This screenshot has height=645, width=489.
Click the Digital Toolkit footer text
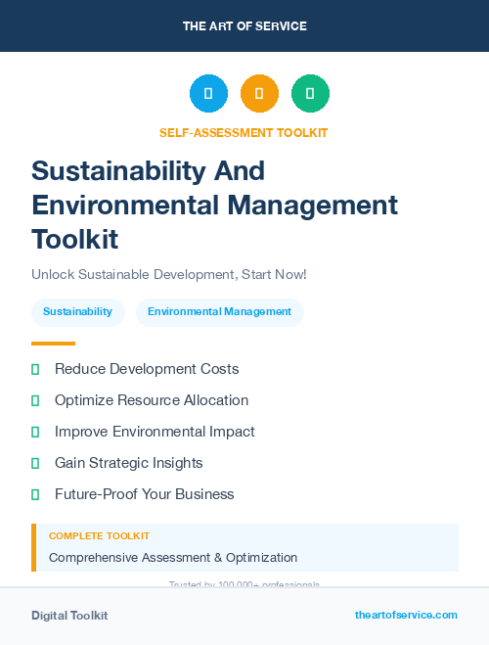pyautogui.click(x=69, y=616)
